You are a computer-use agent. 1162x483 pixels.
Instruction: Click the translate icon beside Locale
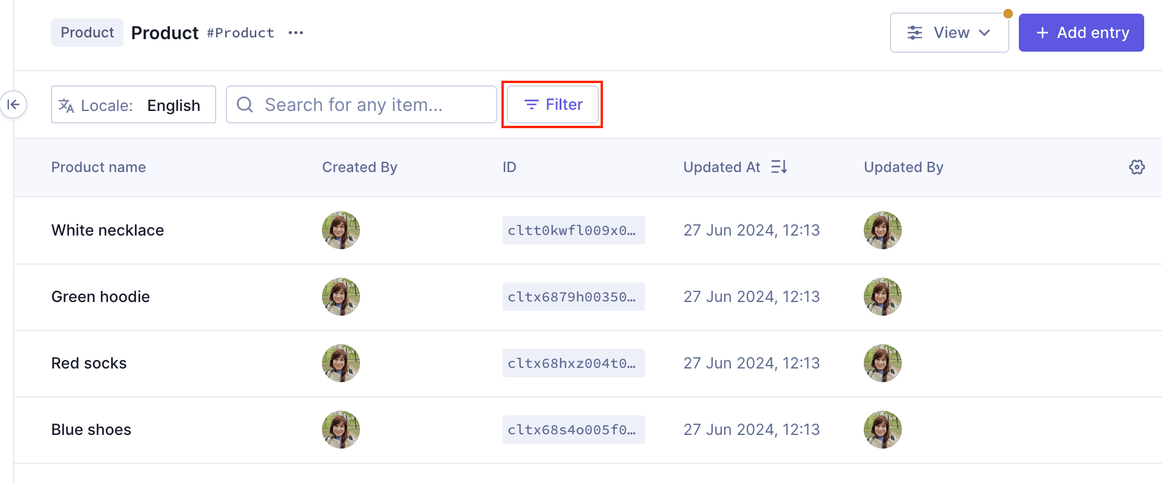click(x=67, y=106)
